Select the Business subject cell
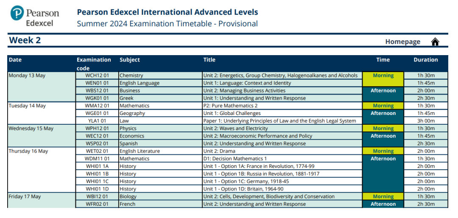Screen dimensions: 458x218 coord(160,91)
